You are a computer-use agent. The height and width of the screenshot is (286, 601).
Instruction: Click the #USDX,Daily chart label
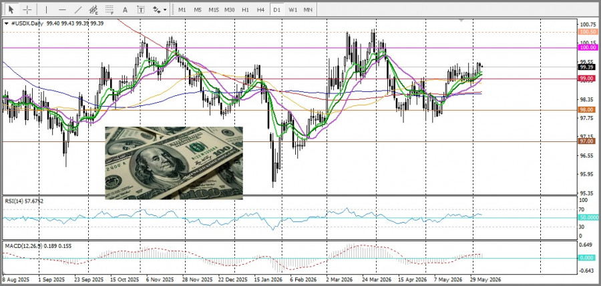coord(26,23)
